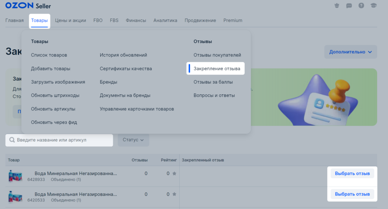Click Объединено (1) under product 6428933
Image resolution: width=388 pixels, height=209 pixels.
pyautogui.click(x=66, y=179)
